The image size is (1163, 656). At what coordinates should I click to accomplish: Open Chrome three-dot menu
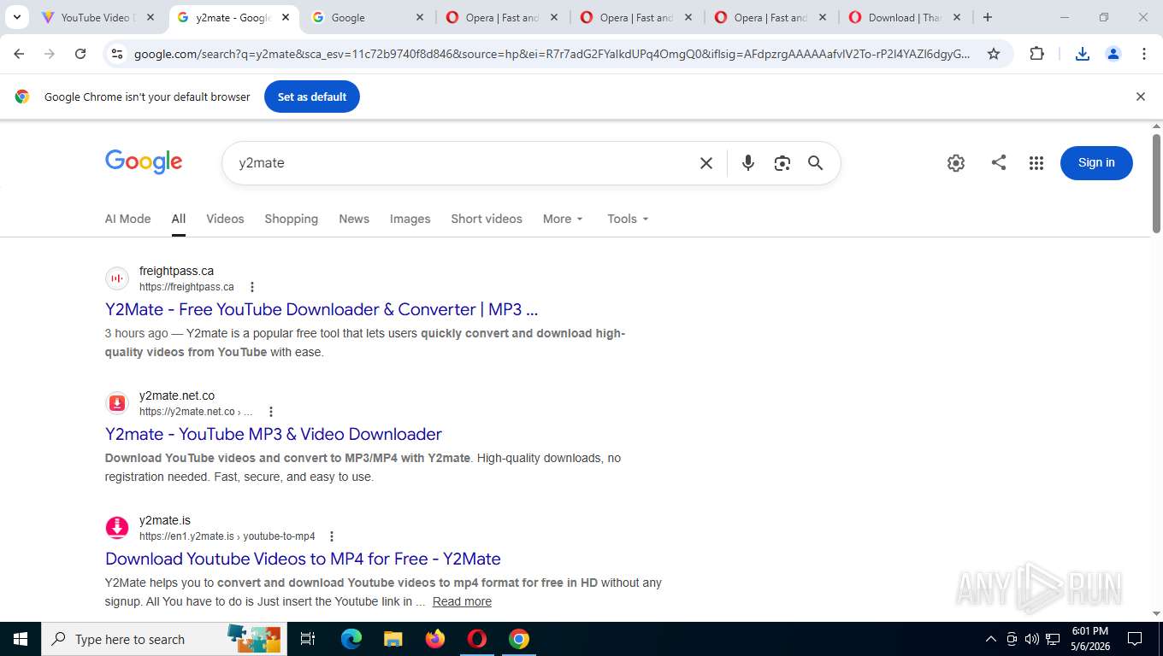[x=1144, y=54]
